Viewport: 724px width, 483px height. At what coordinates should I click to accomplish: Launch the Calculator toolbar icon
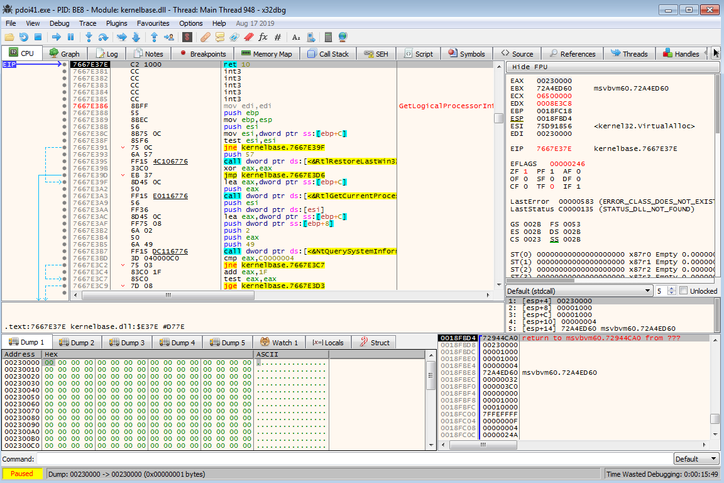(328, 37)
